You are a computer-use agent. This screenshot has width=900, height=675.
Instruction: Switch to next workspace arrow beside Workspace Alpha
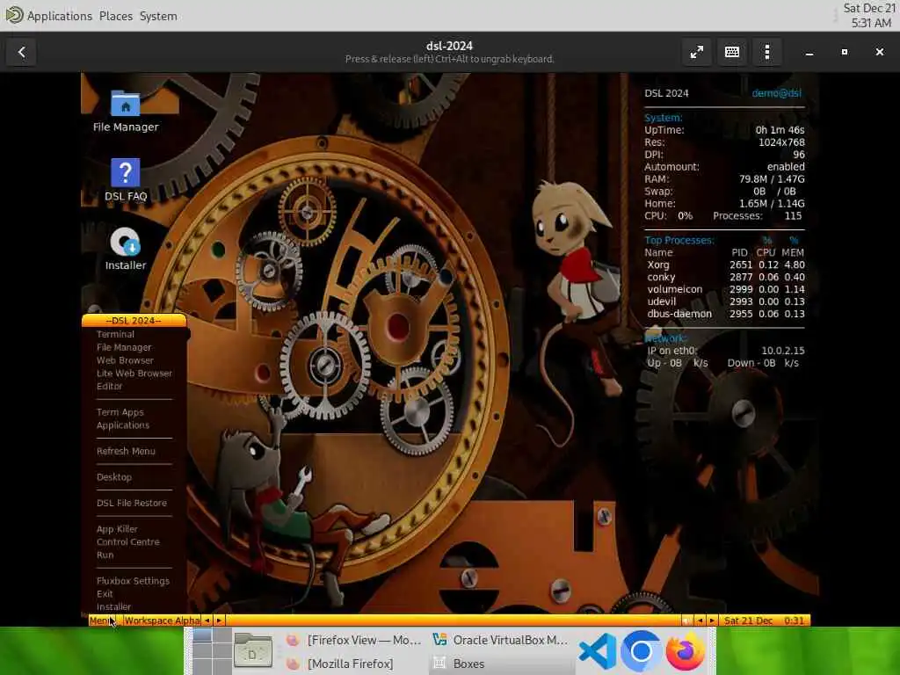(219, 621)
